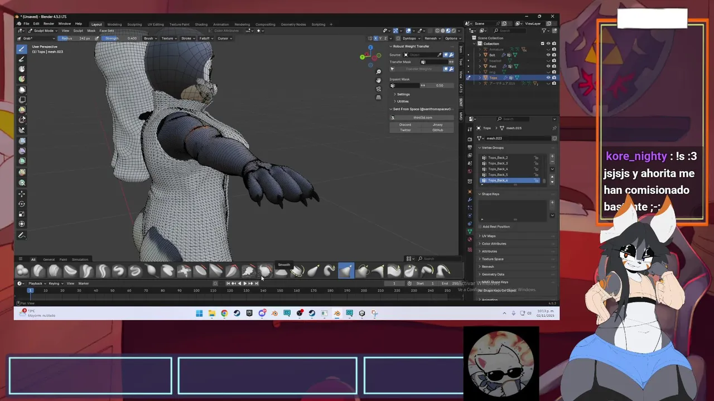Select the Smooth brush in the asset shelf

265,271
